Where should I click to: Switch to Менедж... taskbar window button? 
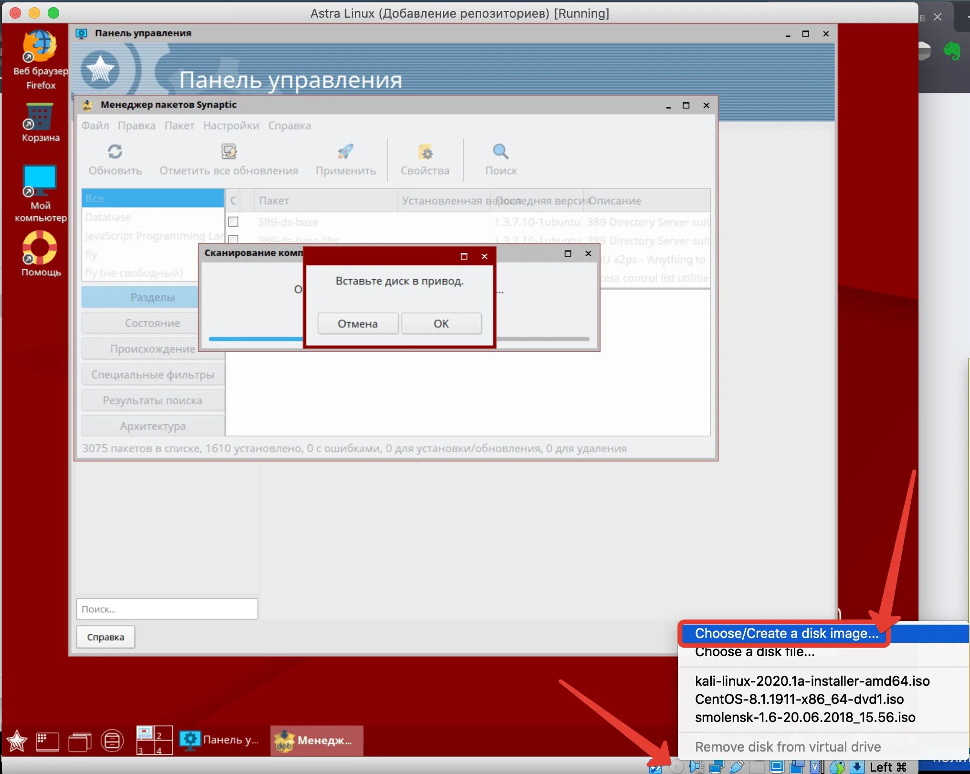pyautogui.click(x=316, y=741)
